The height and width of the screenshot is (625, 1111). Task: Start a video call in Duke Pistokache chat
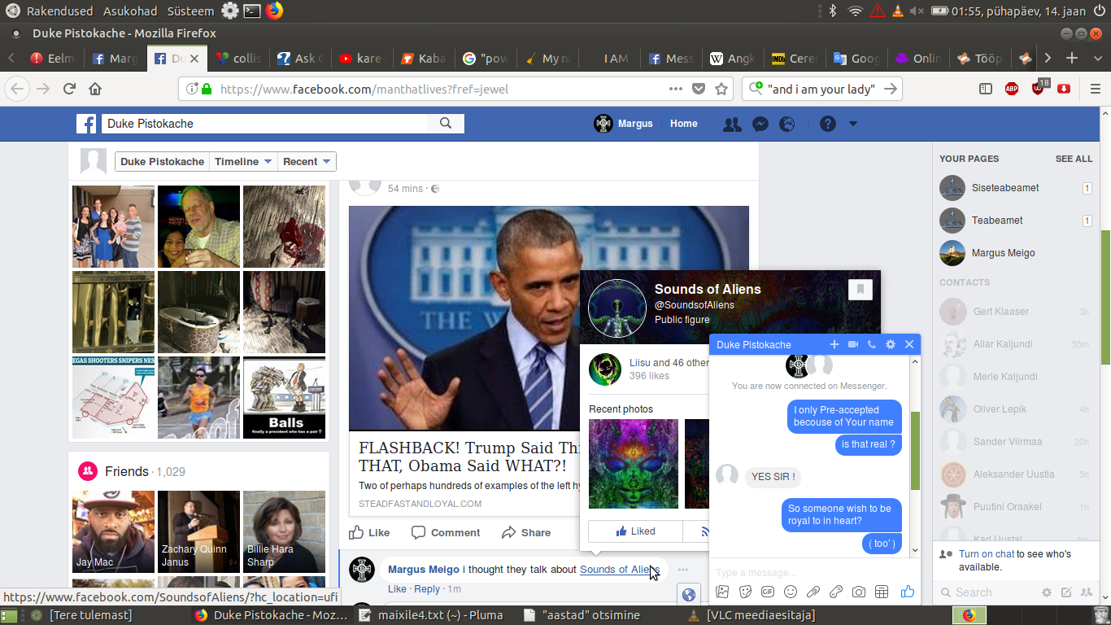coord(853,344)
